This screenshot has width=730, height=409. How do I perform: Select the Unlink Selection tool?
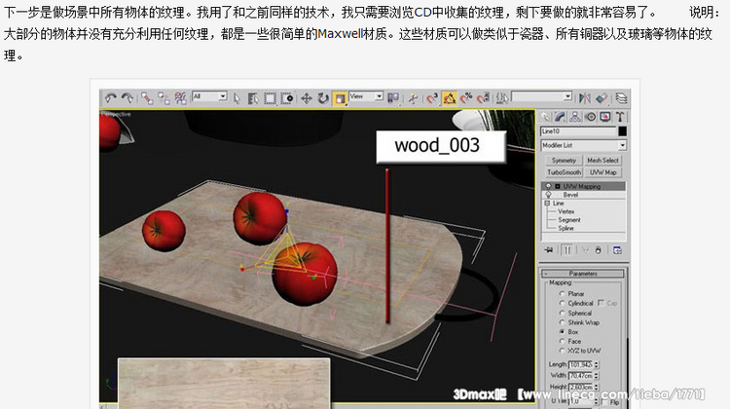coord(164,98)
